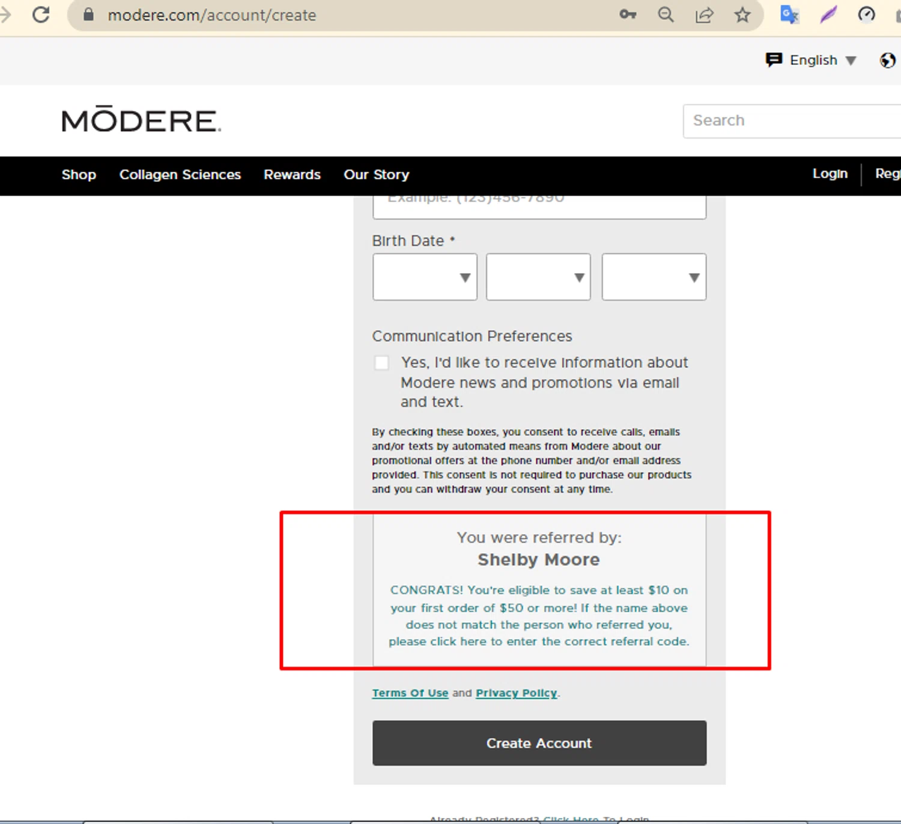The image size is (901, 824).
Task: Click the padlock site info icon
Action: tap(88, 14)
